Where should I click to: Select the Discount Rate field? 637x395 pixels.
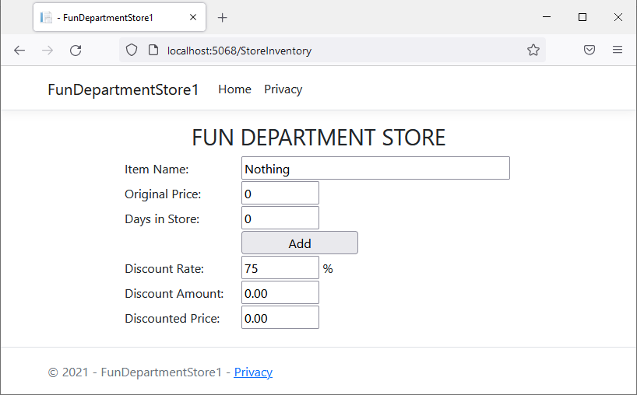coord(280,267)
